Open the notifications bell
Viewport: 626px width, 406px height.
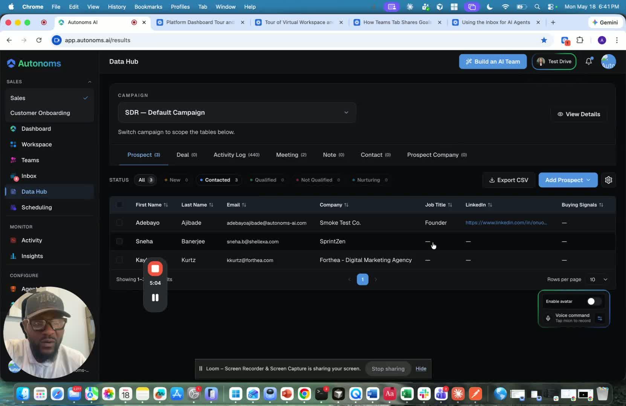click(x=589, y=61)
